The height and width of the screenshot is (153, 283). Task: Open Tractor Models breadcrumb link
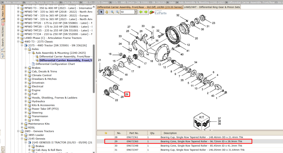(71, 2)
